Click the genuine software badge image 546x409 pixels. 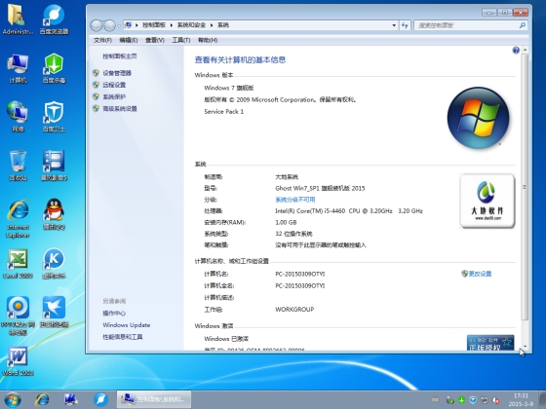(x=490, y=343)
